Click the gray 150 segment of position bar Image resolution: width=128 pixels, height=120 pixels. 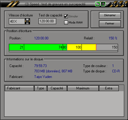[x=107, y=47]
